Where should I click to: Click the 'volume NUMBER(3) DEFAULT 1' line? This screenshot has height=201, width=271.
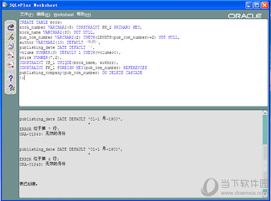pyautogui.click(x=70, y=53)
